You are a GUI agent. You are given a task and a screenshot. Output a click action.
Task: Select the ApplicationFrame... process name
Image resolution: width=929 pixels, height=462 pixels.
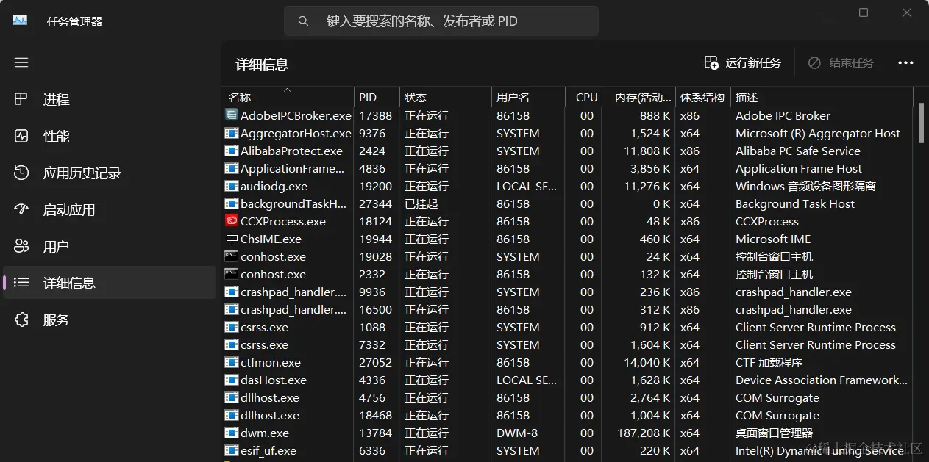(292, 168)
